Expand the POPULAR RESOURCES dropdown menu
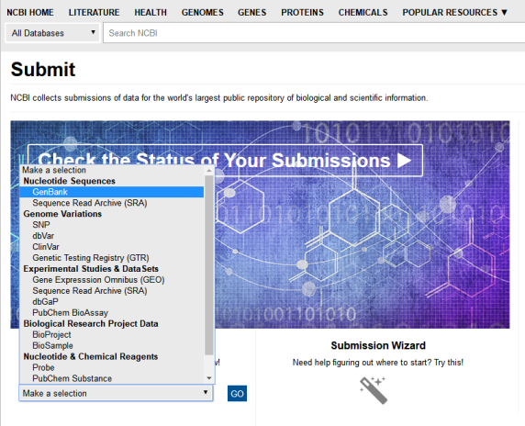This screenshot has height=426, width=525. tap(455, 12)
